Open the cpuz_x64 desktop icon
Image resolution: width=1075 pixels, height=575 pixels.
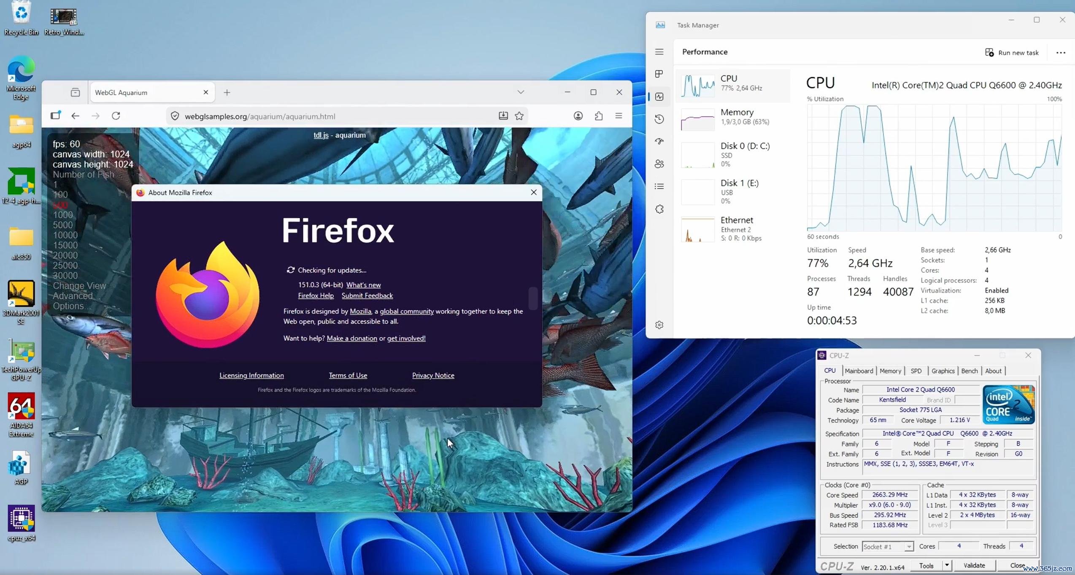(x=21, y=524)
